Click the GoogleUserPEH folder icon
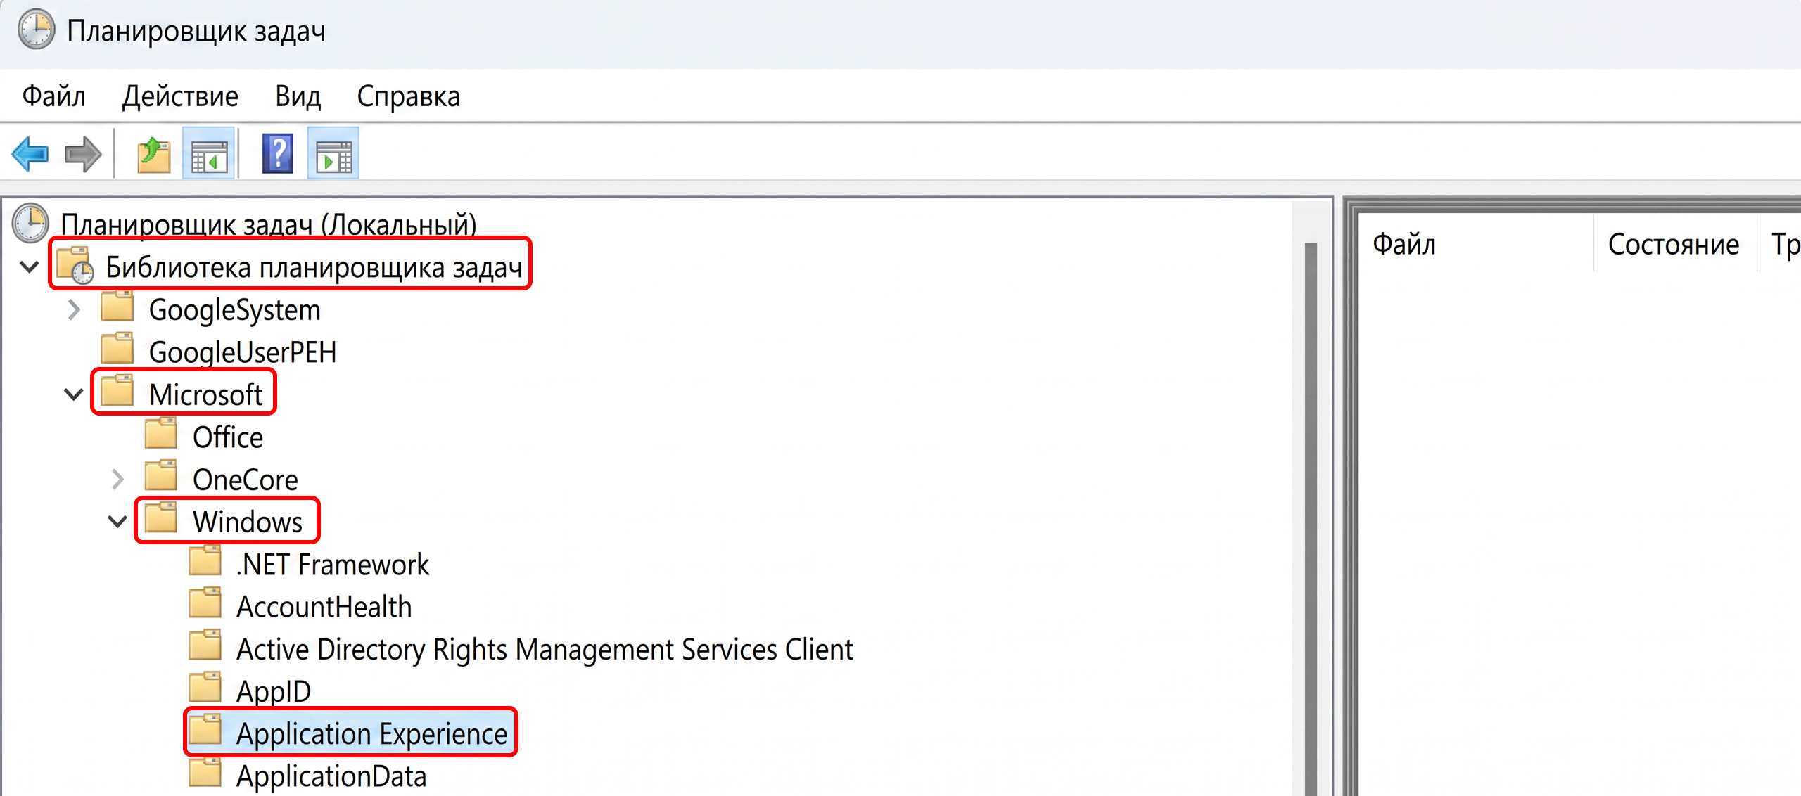Image resolution: width=1801 pixels, height=796 pixels. [117, 349]
